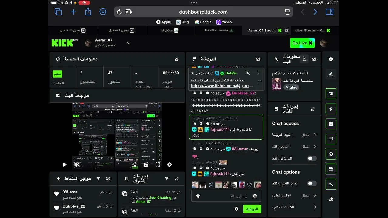The image size is (388, 218).
Task: Delete the Bubbles_22 chat message
Action: pos(195,94)
